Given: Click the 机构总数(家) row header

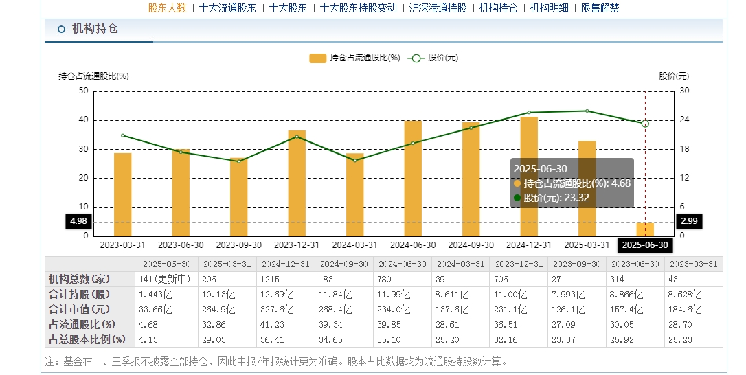Looking at the screenshot, I should 90,279.
